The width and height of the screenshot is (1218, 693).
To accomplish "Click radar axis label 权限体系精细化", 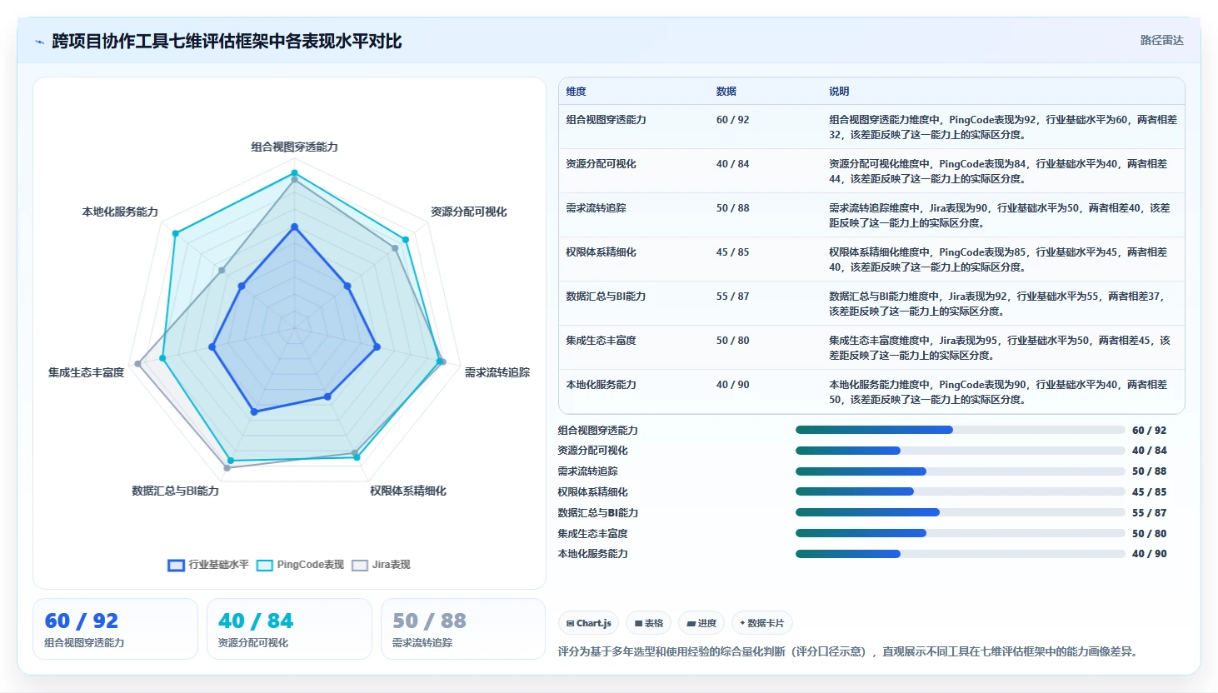I will 408,491.
